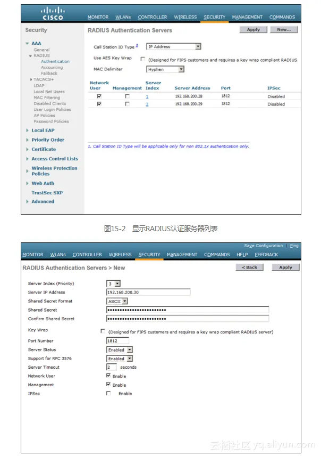This screenshot has height=456, width=321.
Task: Toggle IPSec Enable checkbox
Action: click(108, 393)
